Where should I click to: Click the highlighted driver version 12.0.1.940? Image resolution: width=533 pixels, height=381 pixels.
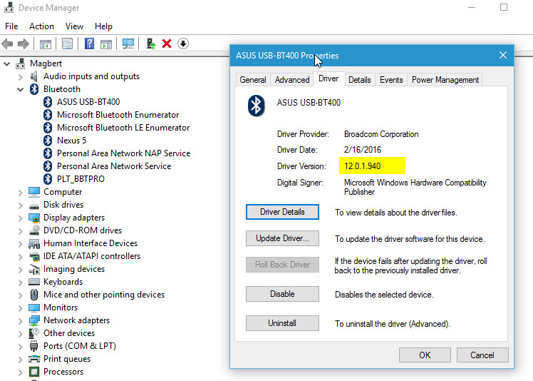coord(363,166)
